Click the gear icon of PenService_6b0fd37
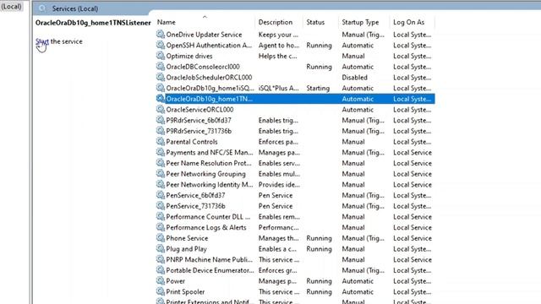 point(160,195)
